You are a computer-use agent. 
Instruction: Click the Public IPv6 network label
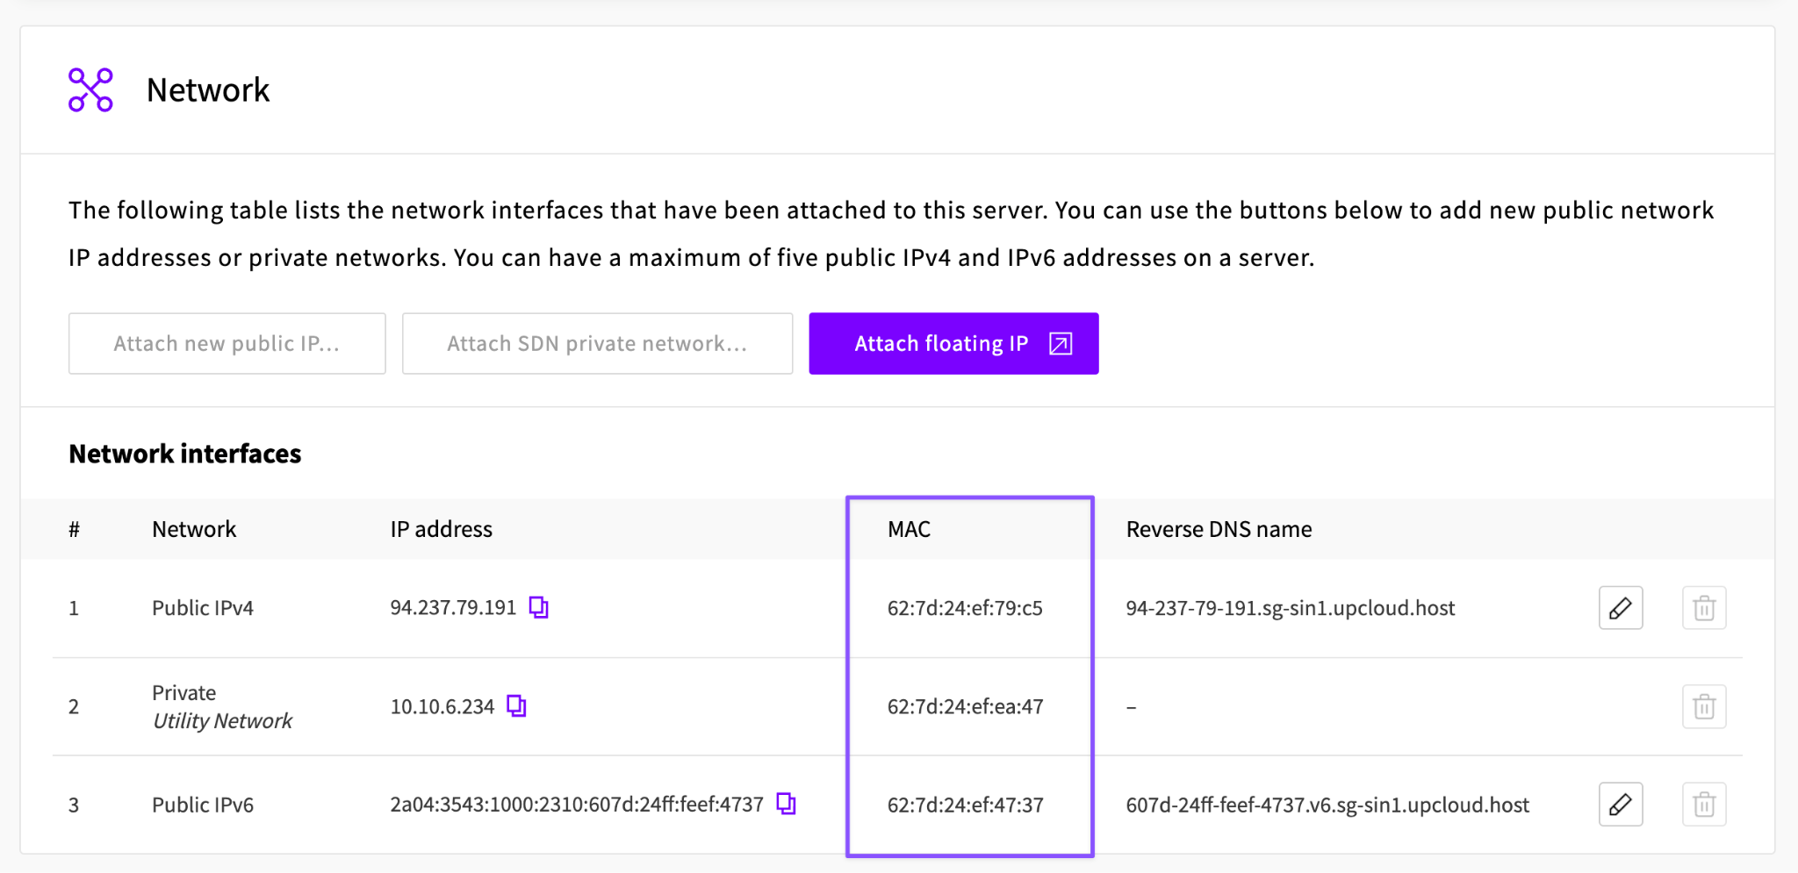coord(203,805)
